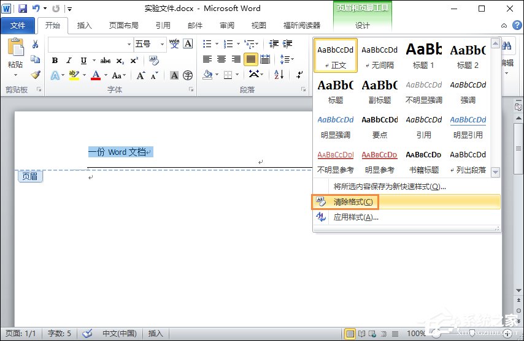Click 应用样式(A)... option

click(x=355, y=217)
